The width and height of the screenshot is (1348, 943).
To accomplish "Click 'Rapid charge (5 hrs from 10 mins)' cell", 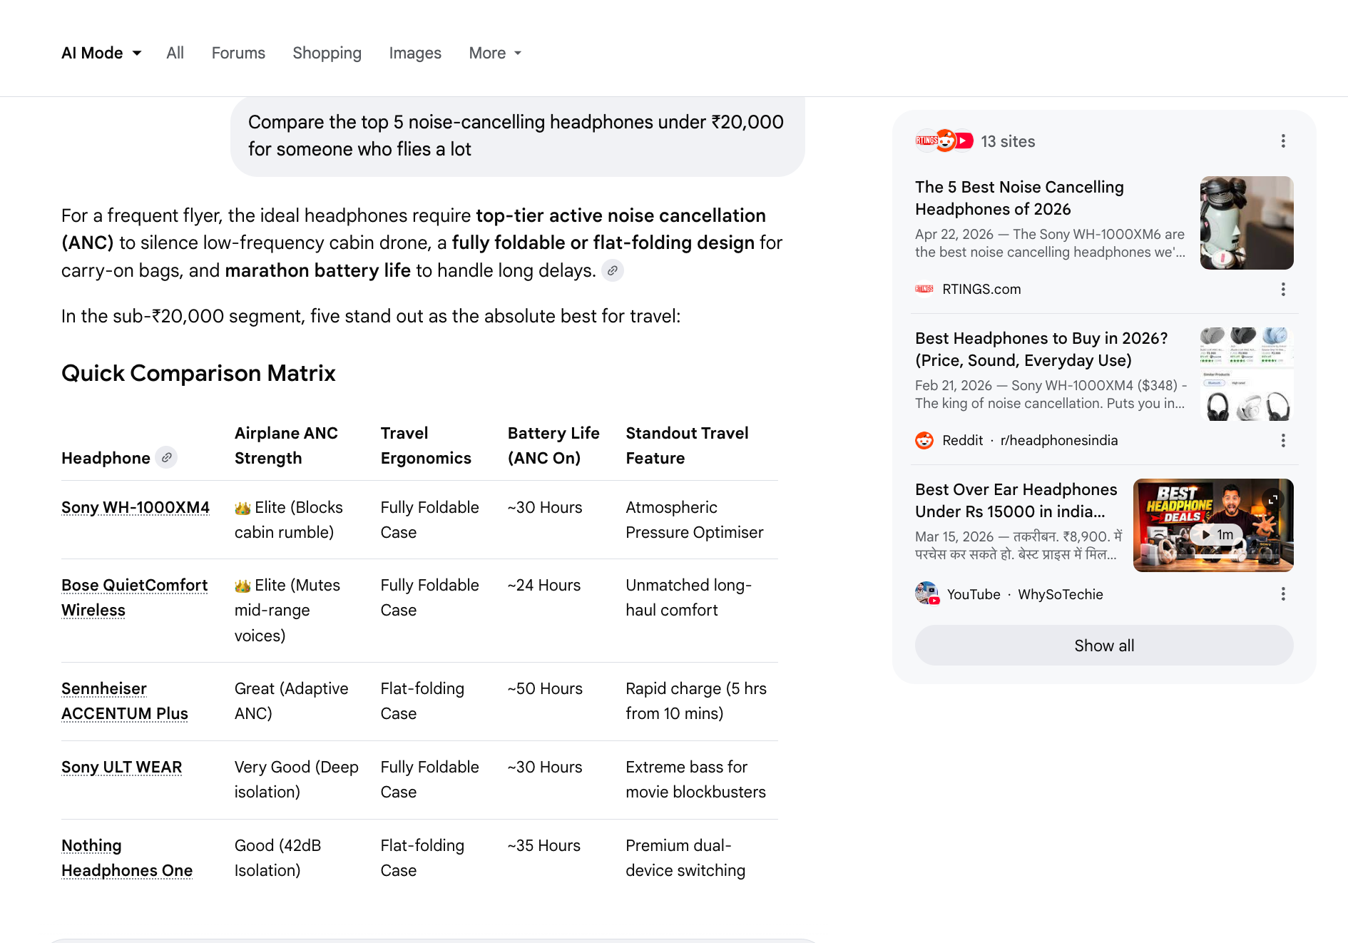I will pyautogui.click(x=696, y=701).
